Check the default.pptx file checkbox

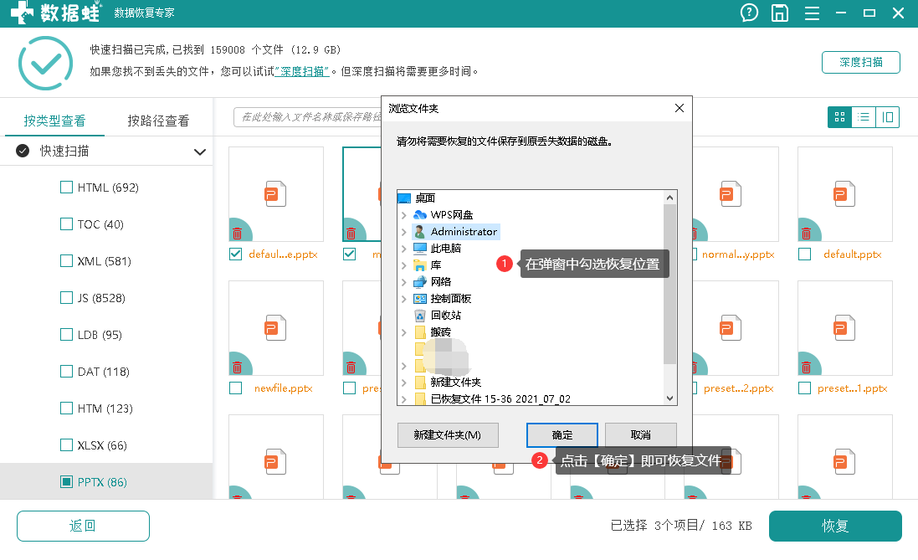(x=804, y=254)
